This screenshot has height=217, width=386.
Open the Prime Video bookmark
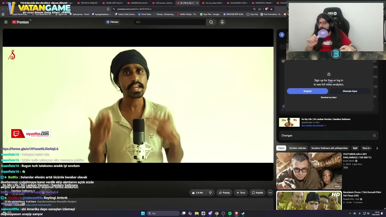point(145,14)
